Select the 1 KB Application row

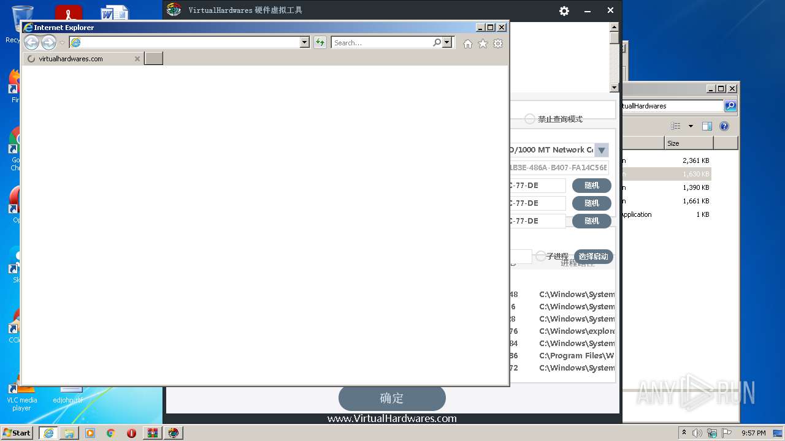click(666, 214)
